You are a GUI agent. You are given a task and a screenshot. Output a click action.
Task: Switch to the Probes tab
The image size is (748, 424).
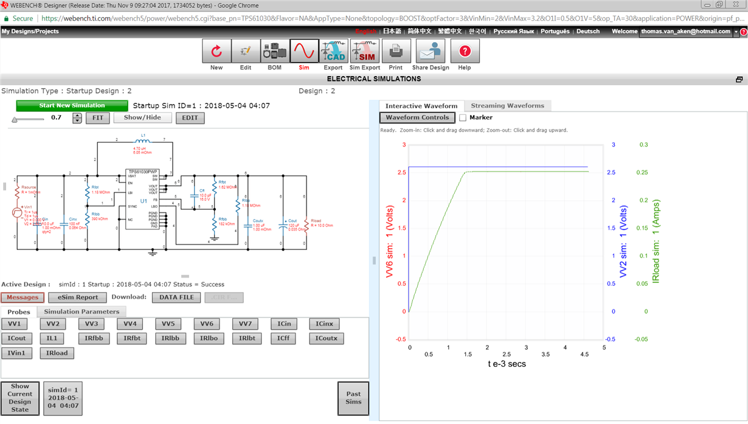[19, 312]
